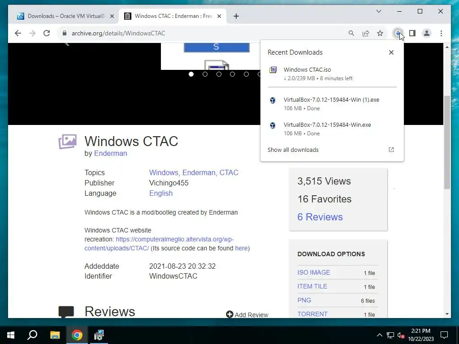This screenshot has width=459, height=344.
Task: Show hidden system tray icons
Action: pyautogui.click(x=379, y=335)
